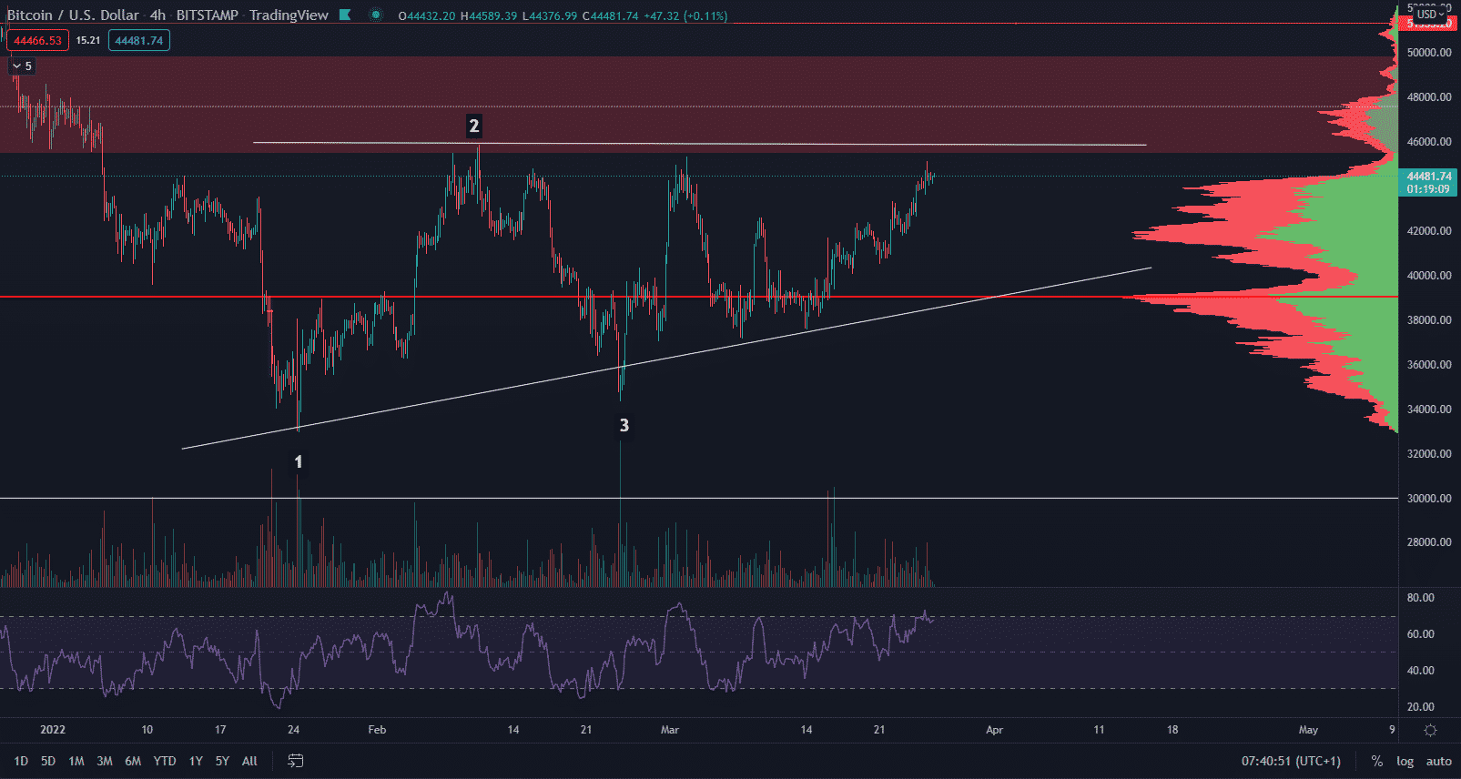Image resolution: width=1461 pixels, height=779 pixels.
Task: Show the All time range
Action: [x=249, y=761]
